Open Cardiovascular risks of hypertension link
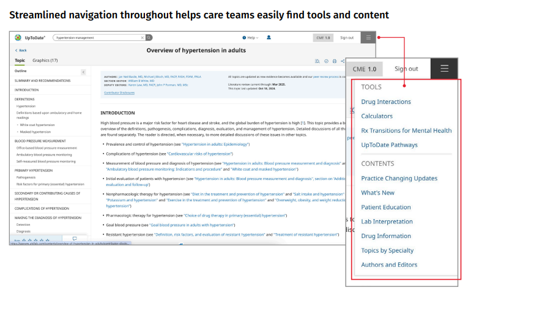The height and width of the screenshot is (320, 553). click(200, 154)
